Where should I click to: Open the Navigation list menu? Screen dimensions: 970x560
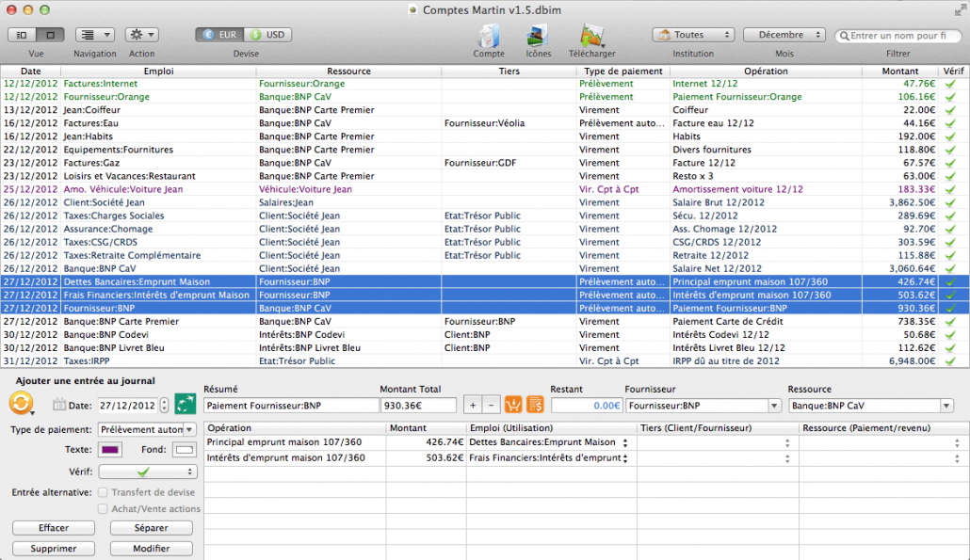[x=95, y=35]
